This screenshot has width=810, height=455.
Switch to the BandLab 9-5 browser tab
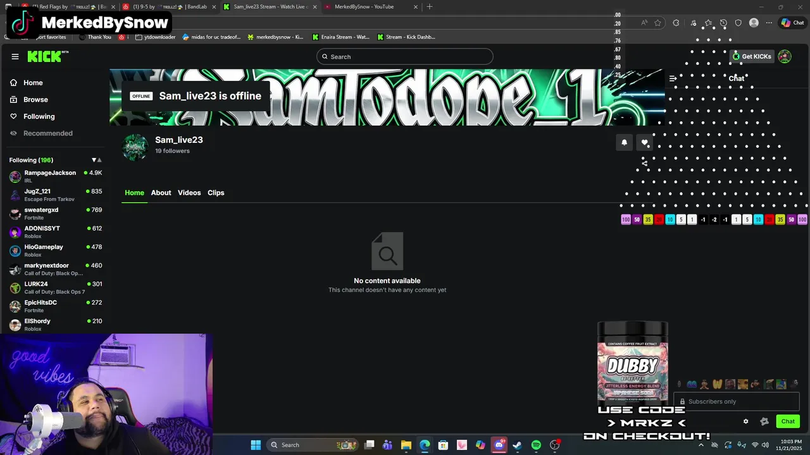click(168, 7)
